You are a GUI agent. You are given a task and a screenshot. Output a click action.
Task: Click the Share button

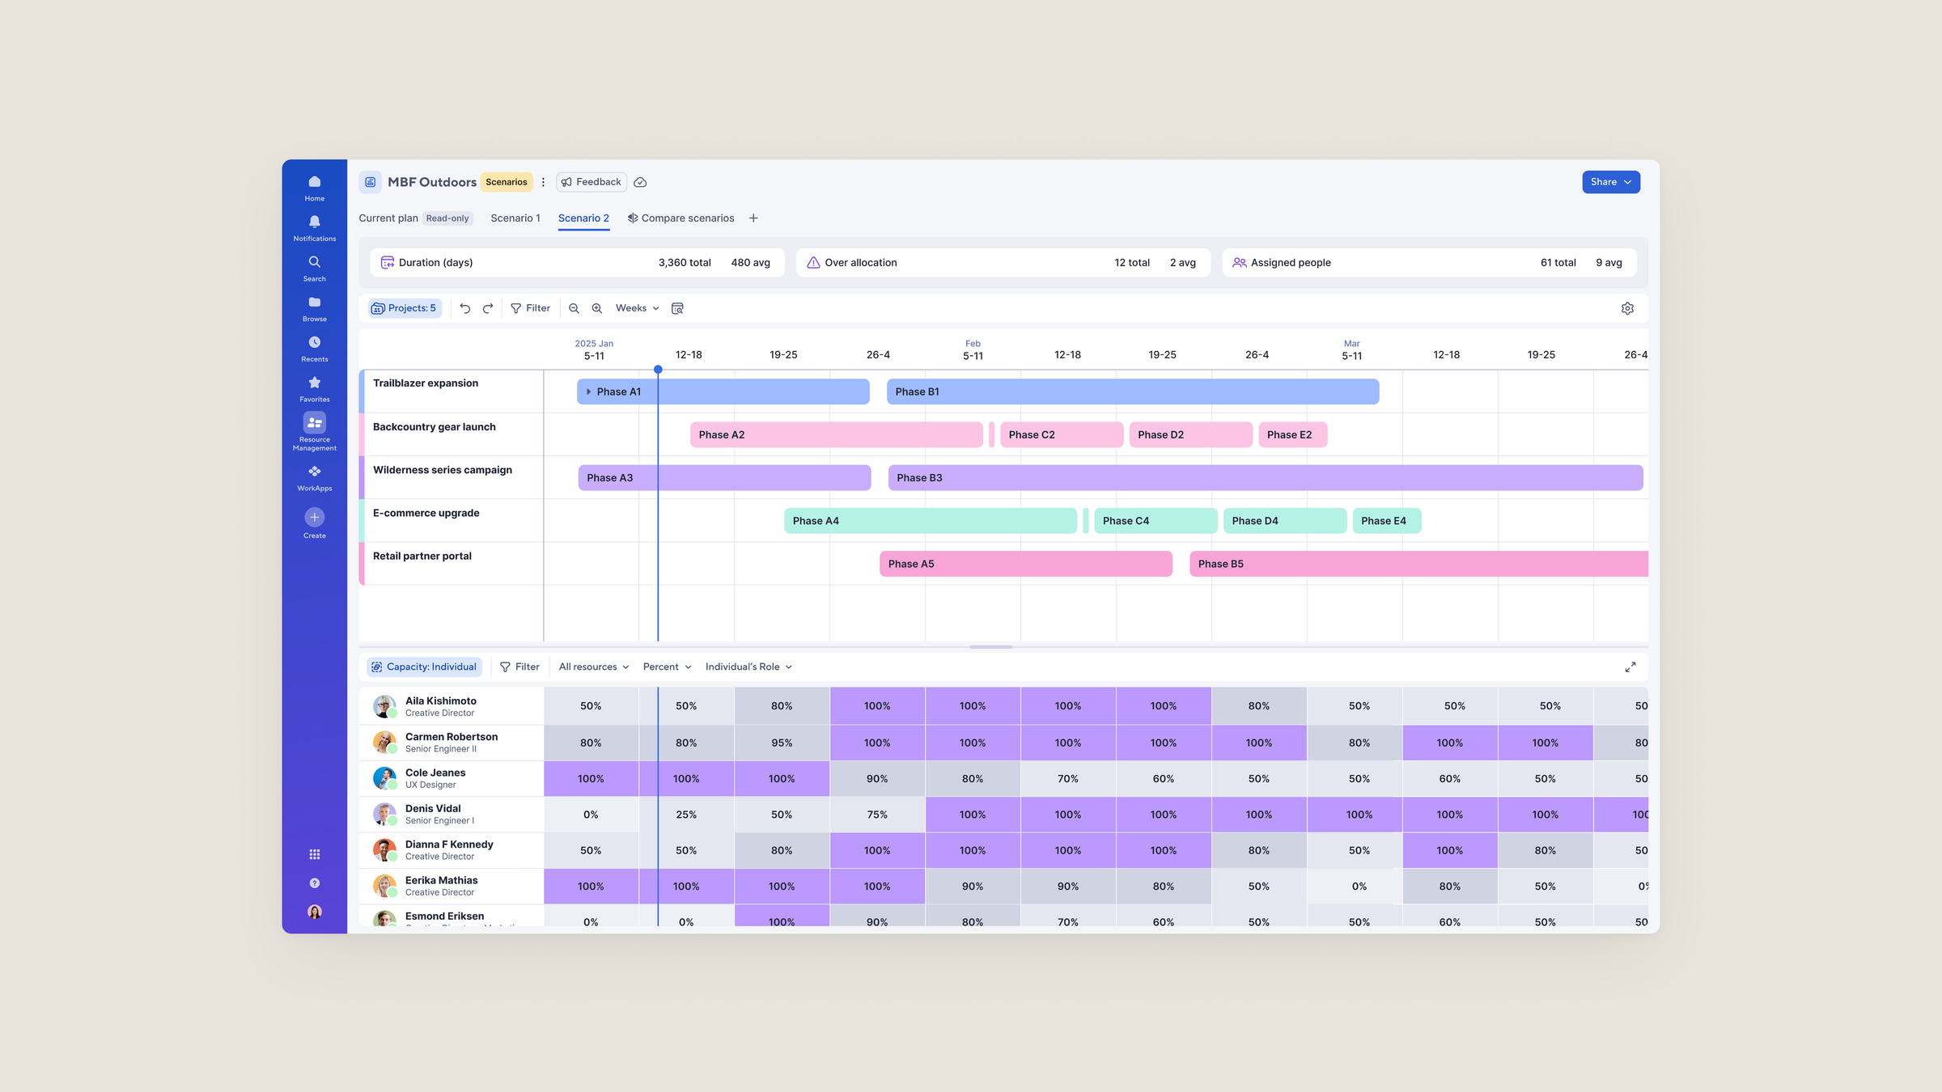coord(1611,182)
